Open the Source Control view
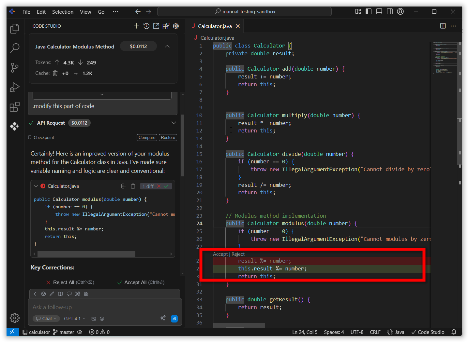This screenshot has height=343, width=469. point(15,68)
